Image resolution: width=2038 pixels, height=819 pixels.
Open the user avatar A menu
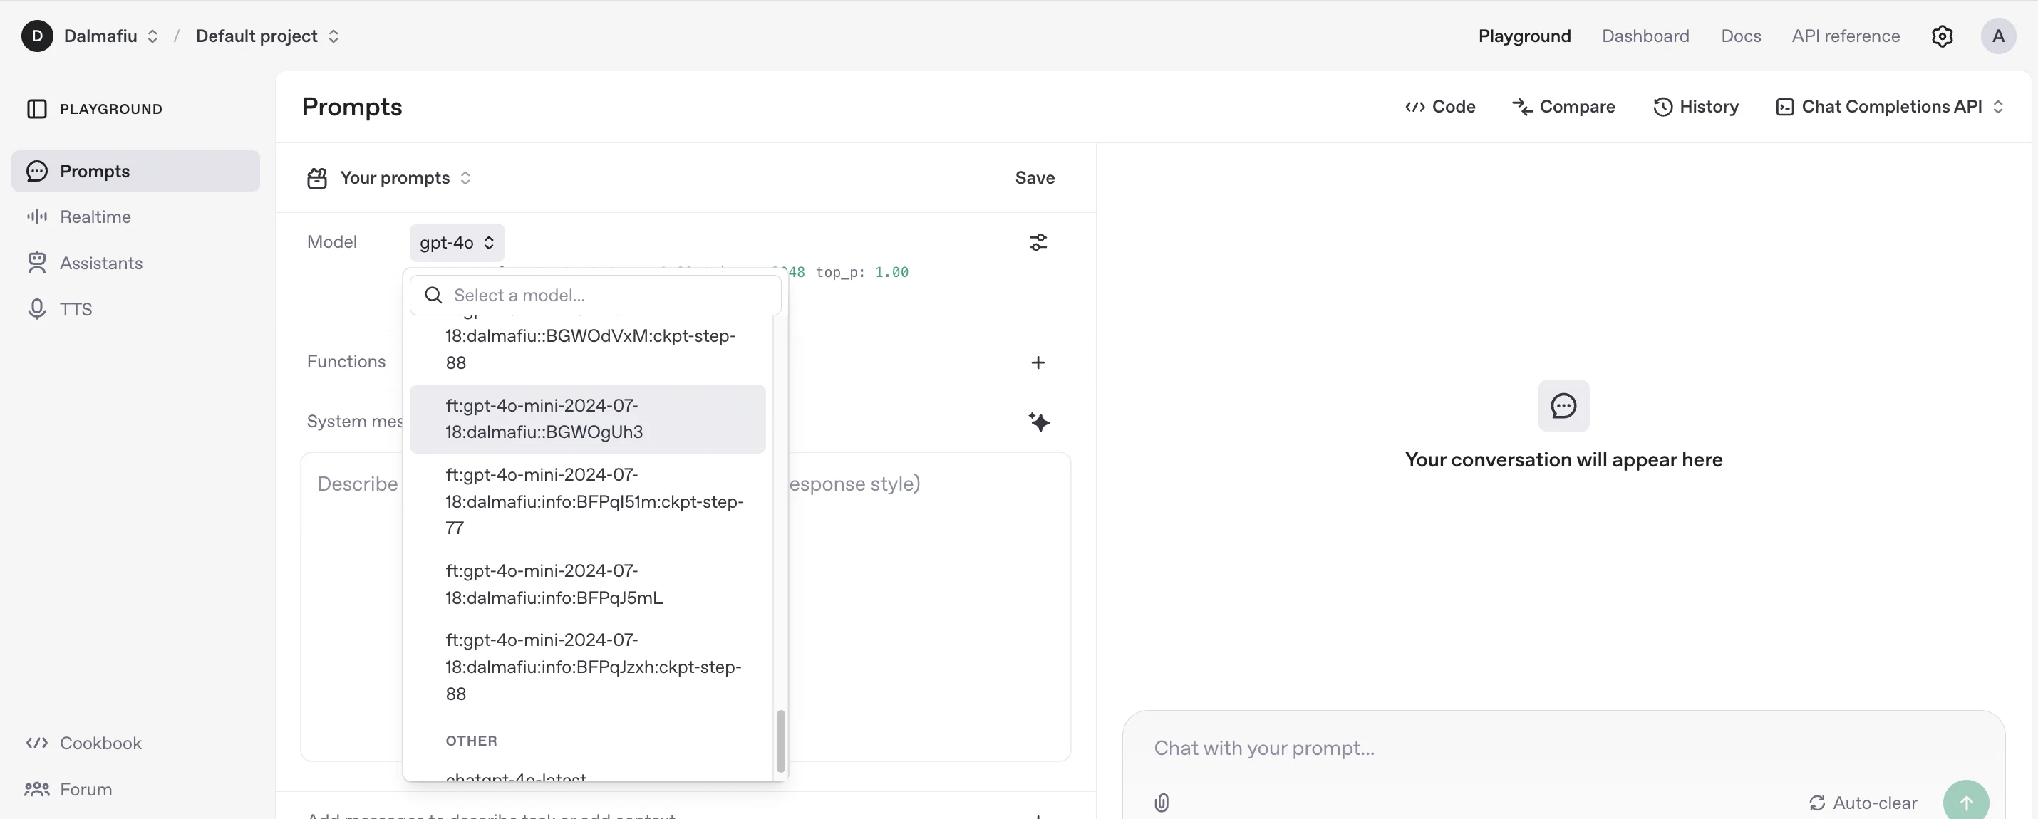click(x=1997, y=36)
